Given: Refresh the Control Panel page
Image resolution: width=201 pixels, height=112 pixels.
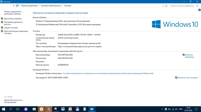Looking at the screenshot, I should 166,6.
